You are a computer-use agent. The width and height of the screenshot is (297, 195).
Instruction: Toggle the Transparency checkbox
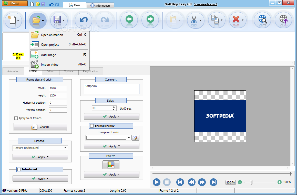[x=92, y=126]
